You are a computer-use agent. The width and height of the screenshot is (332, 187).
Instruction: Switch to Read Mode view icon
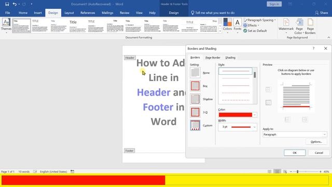269,171
